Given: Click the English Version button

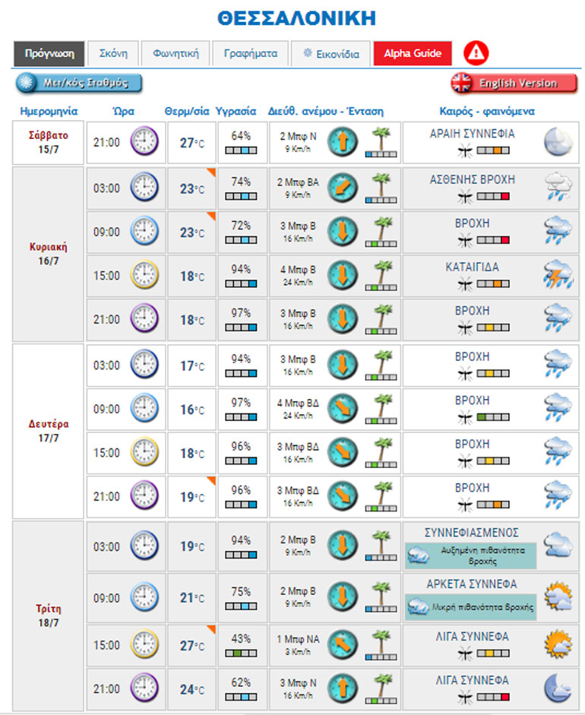Looking at the screenshot, I should click(x=514, y=84).
